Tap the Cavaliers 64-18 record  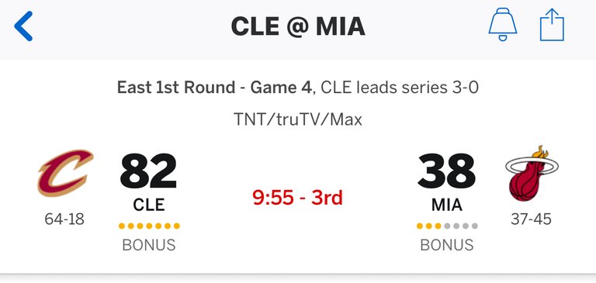64,219
